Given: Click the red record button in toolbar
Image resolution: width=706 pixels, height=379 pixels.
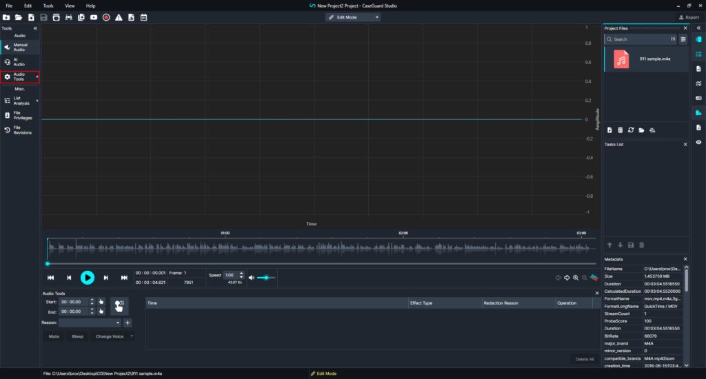Looking at the screenshot, I should tap(106, 17).
